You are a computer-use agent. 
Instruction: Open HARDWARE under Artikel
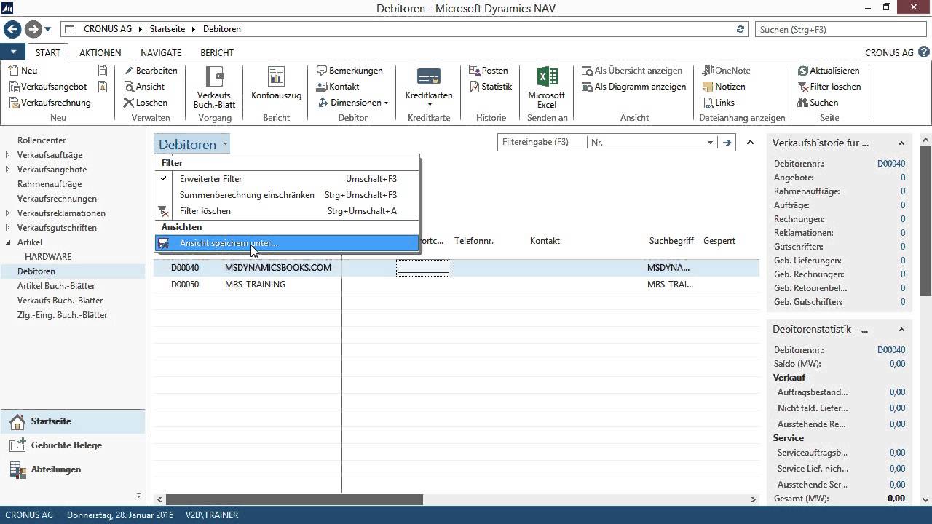[x=48, y=257]
